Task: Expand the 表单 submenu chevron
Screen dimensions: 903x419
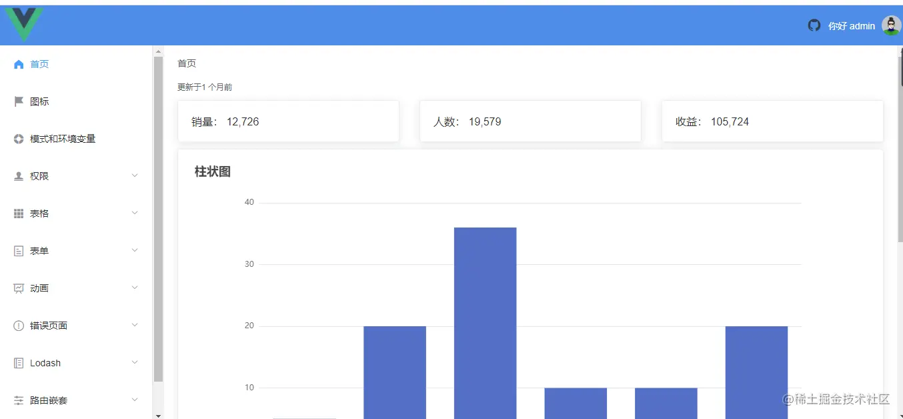Action: point(135,250)
